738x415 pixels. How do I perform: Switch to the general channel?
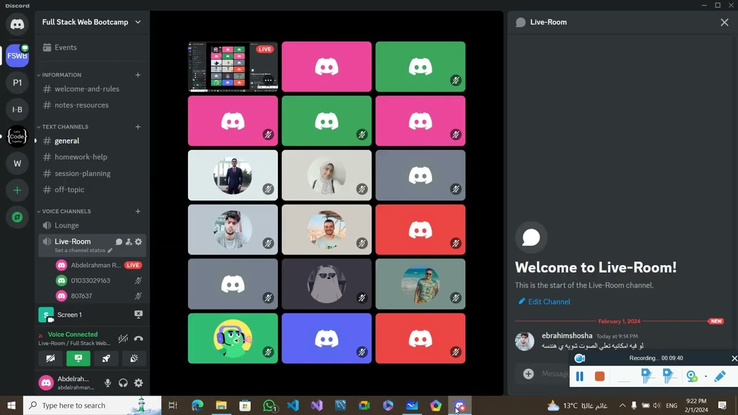[92, 141]
